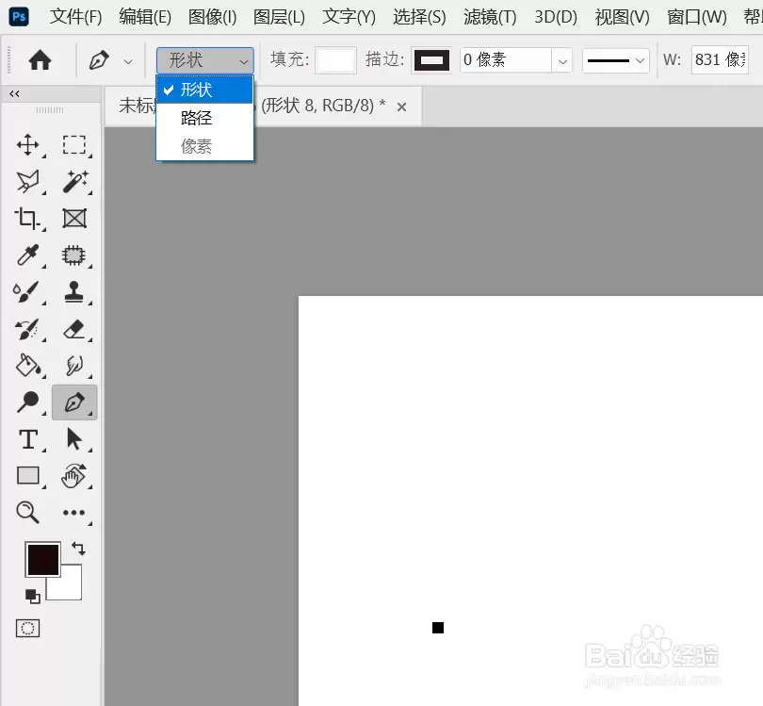Toggle Quick Mask mode

coord(27,628)
